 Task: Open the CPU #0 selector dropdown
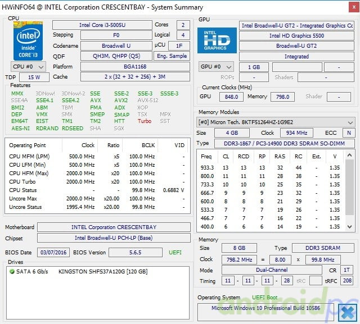pyautogui.click(x=28, y=67)
